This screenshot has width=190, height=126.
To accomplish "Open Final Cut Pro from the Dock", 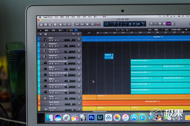I will click(75, 118).
